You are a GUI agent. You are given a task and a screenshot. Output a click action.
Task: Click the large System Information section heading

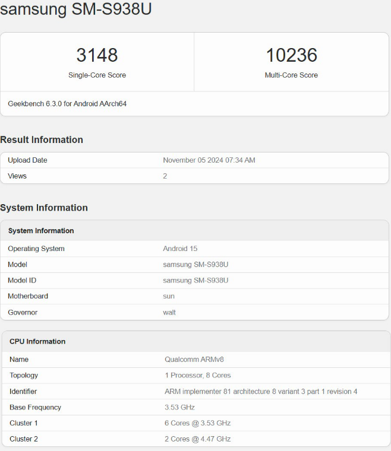(44, 208)
